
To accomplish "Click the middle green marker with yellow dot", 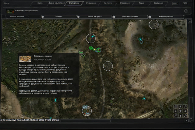I will click(x=95, y=50).
